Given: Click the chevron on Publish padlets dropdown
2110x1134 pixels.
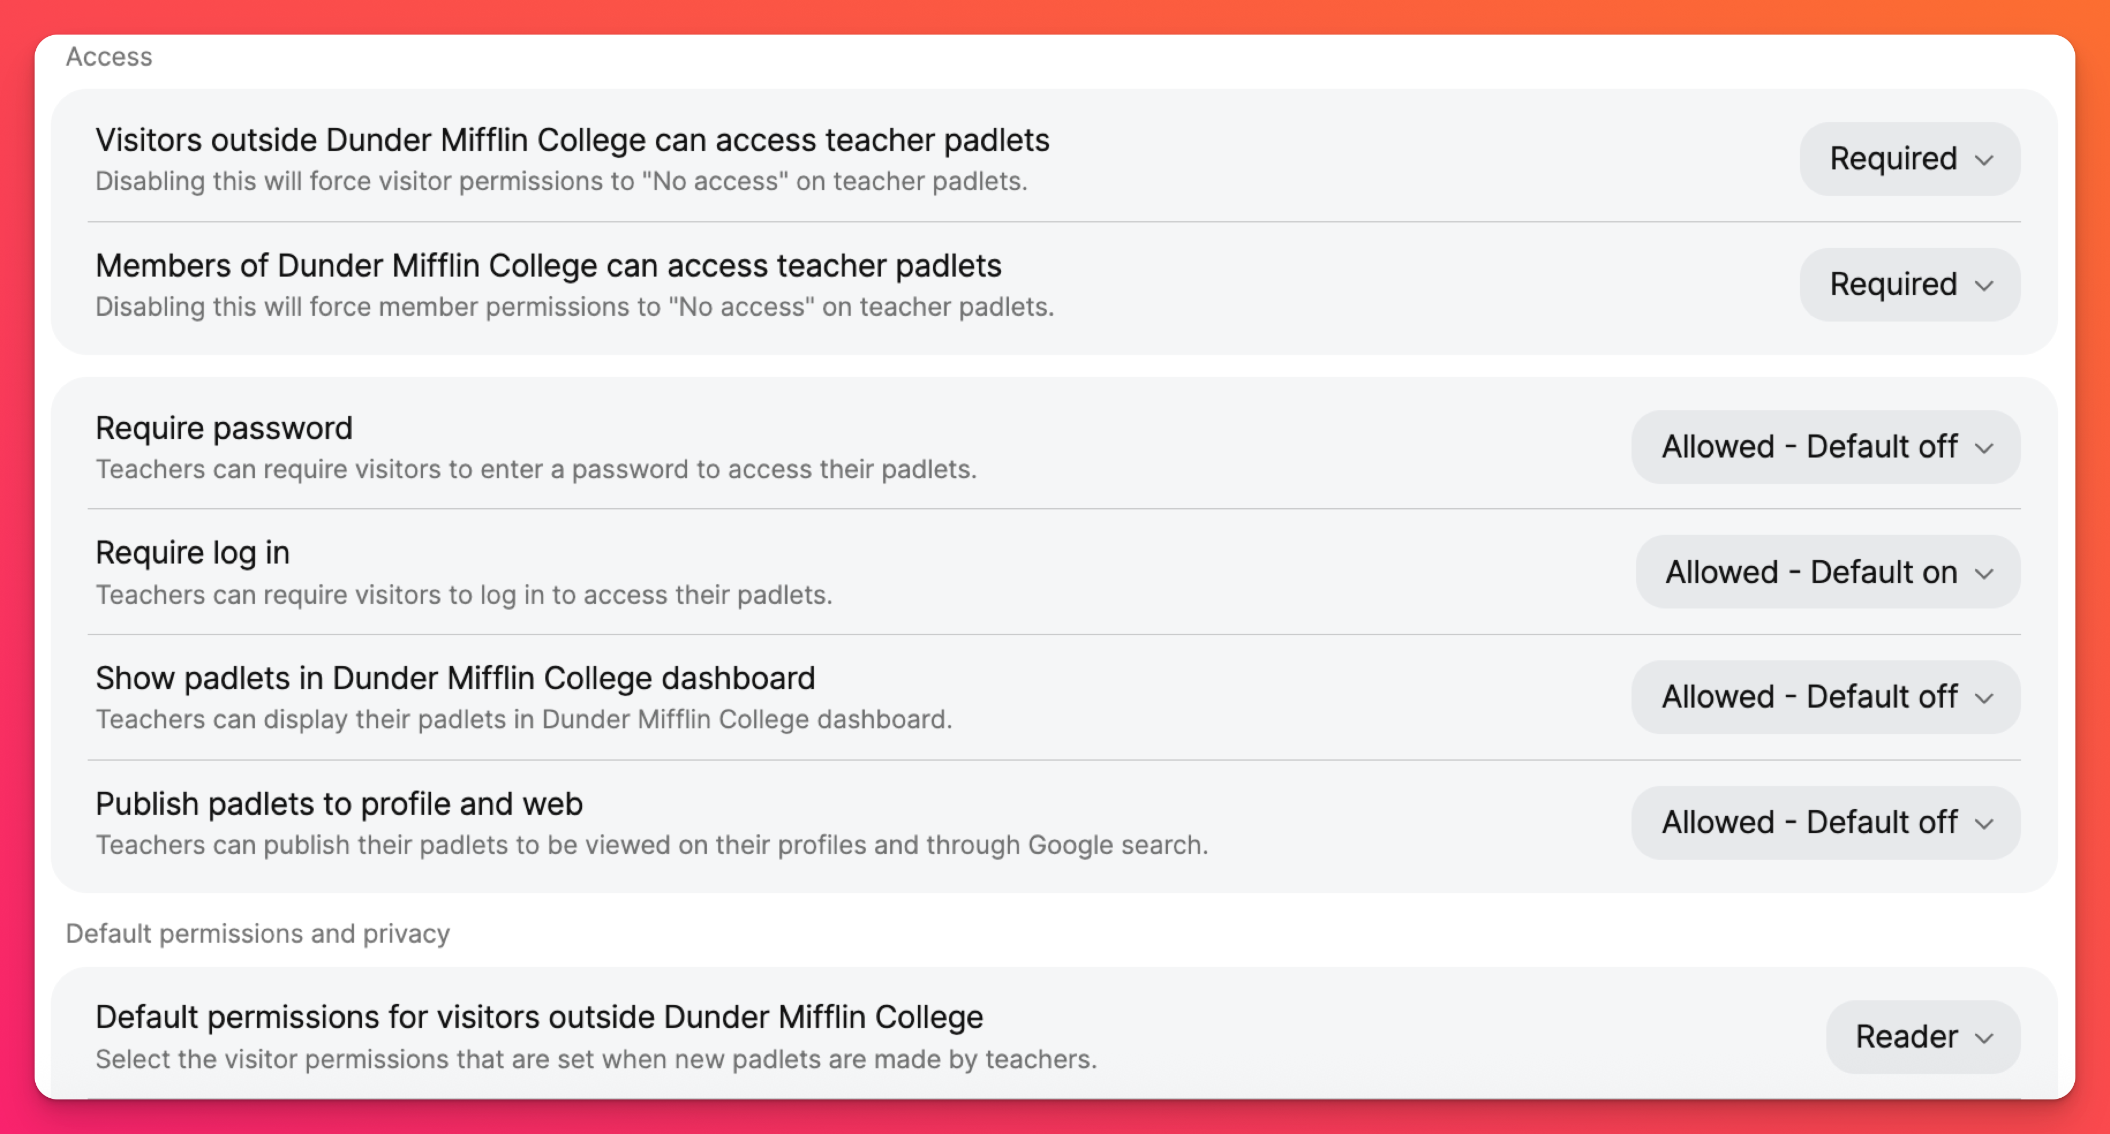Looking at the screenshot, I should coord(1984,823).
